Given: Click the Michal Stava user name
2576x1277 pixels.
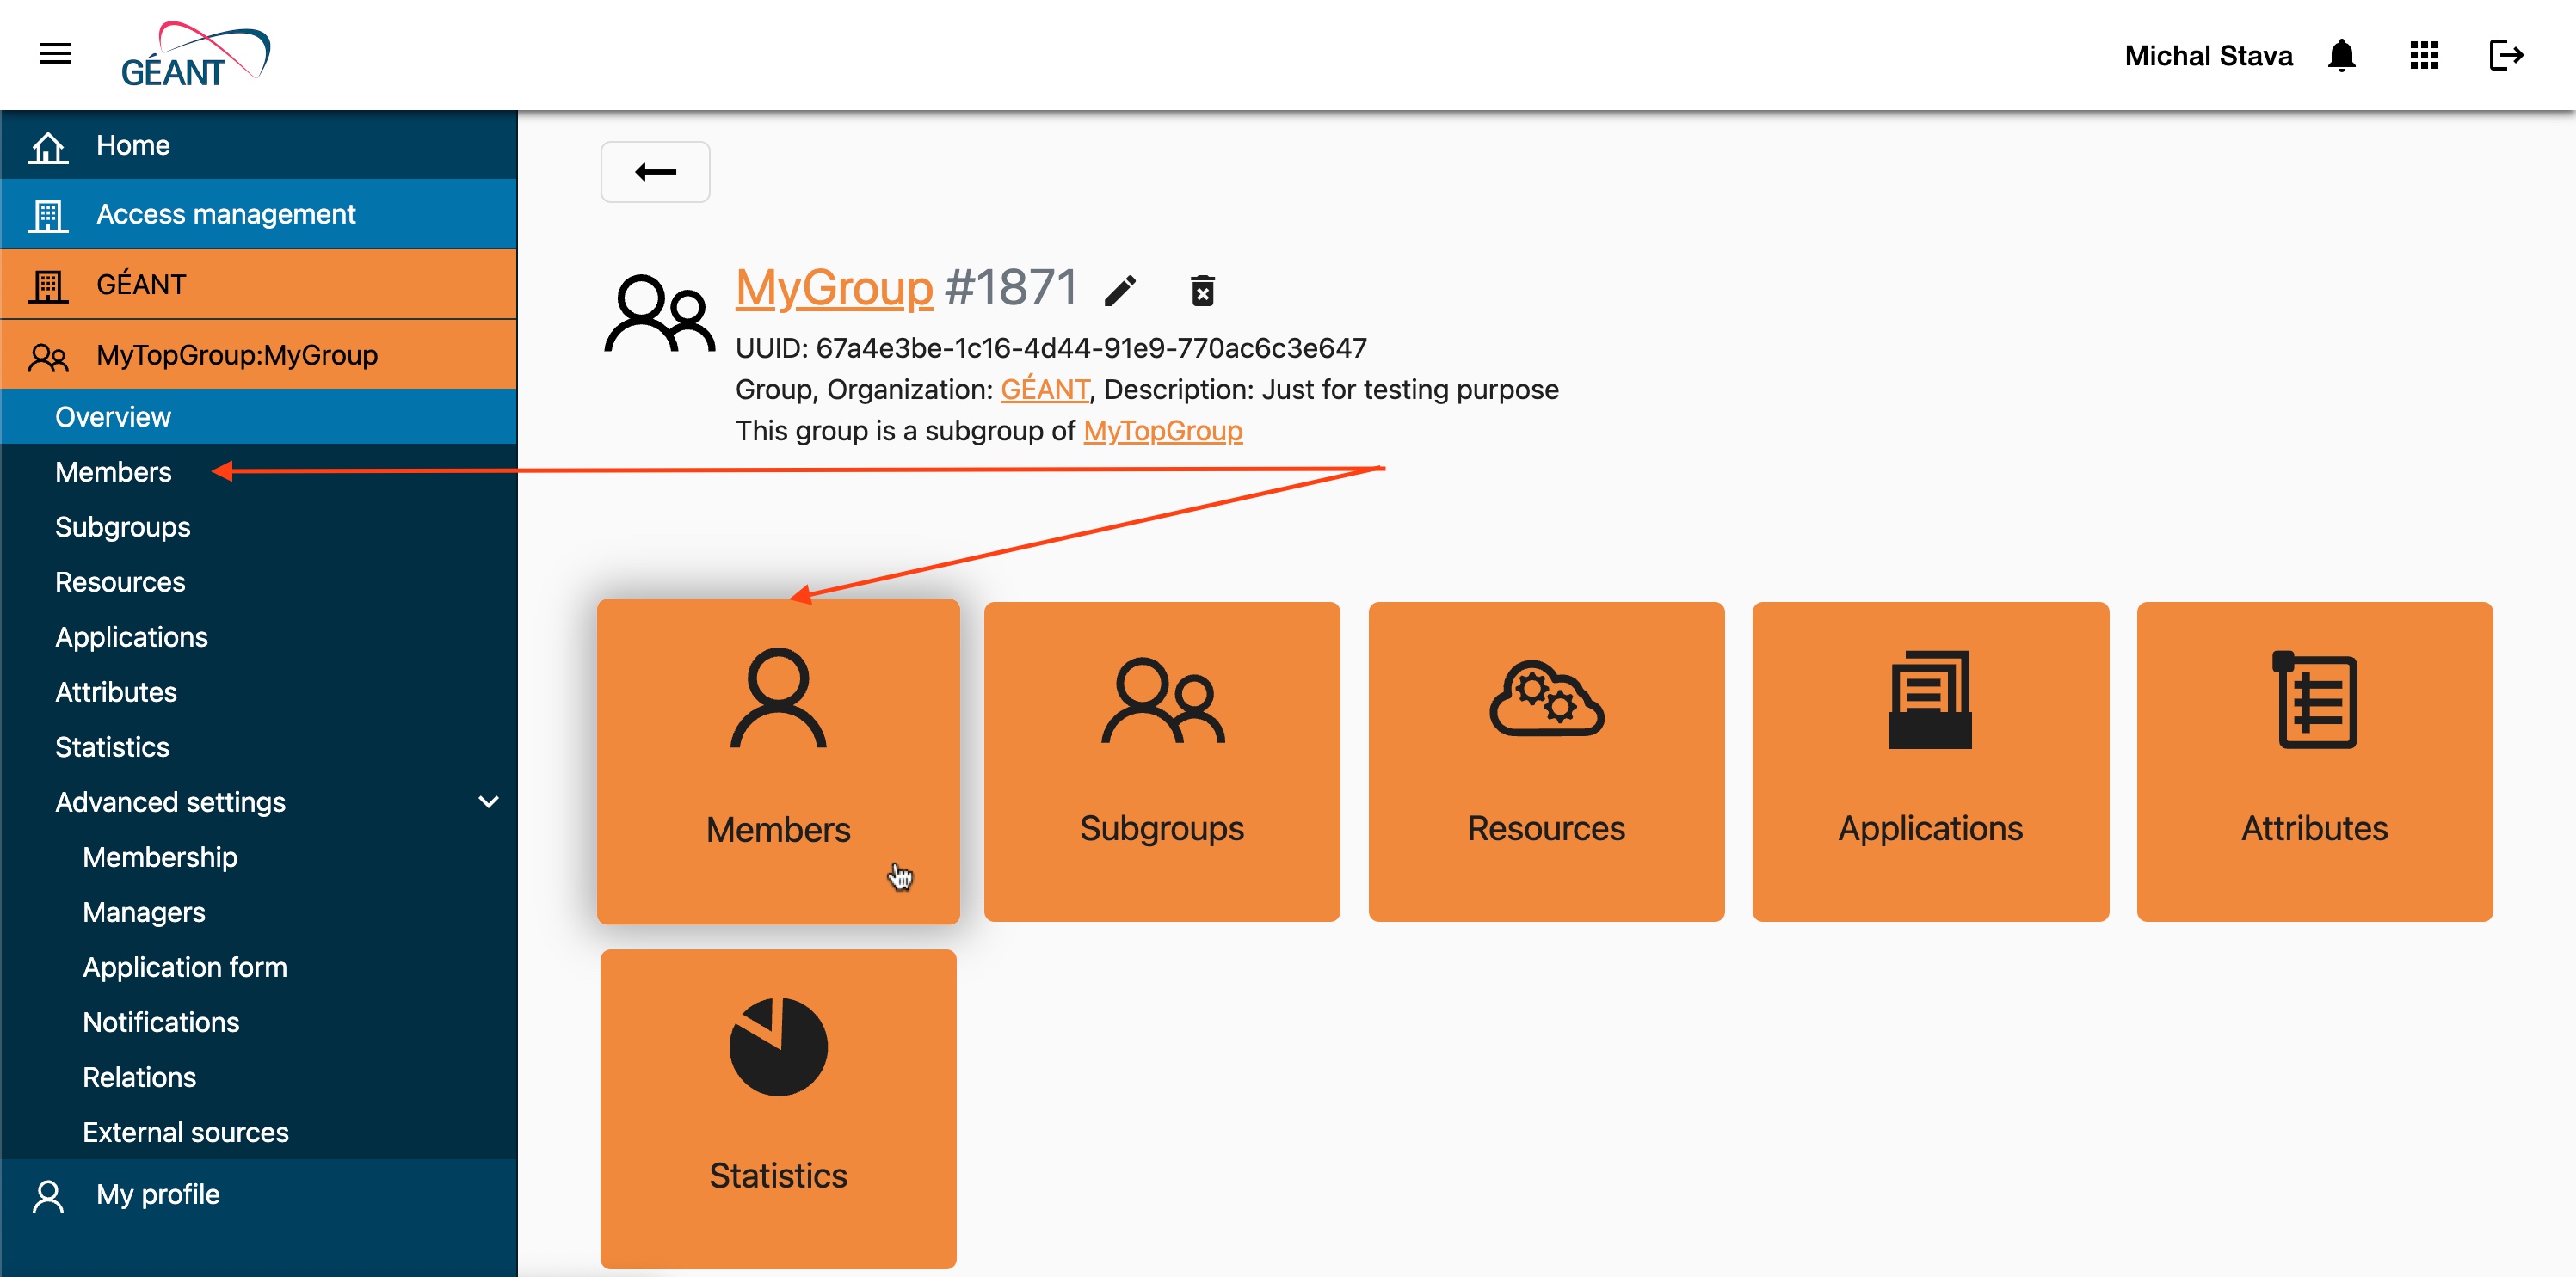Looking at the screenshot, I should click(2208, 56).
